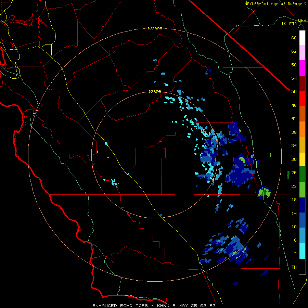Click the legend value "18"
The image size is (308, 308).
(x=294, y=200)
